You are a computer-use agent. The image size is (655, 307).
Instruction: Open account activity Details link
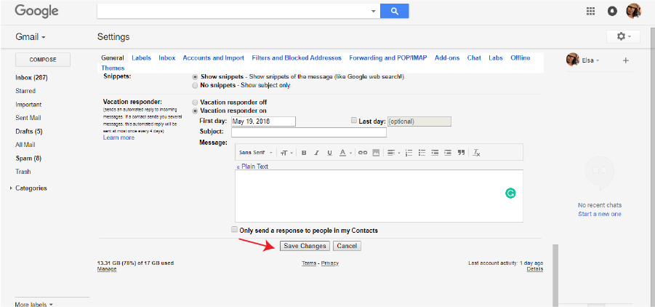(x=535, y=269)
